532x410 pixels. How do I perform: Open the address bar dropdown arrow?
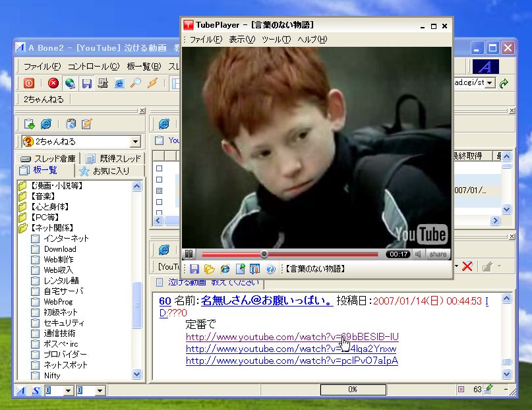click(489, 83)
